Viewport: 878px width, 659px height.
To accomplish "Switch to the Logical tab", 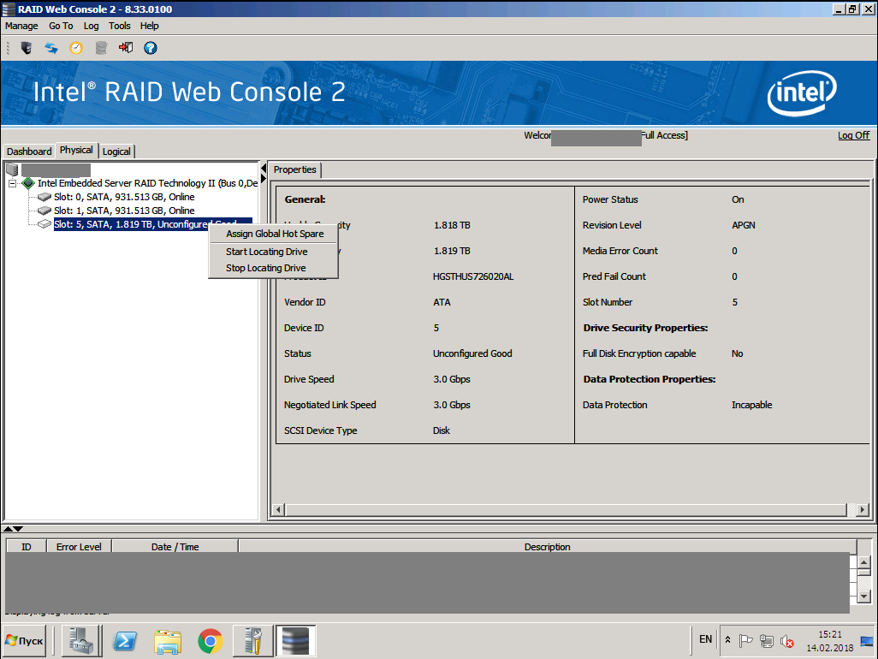I will coord(116,151).
